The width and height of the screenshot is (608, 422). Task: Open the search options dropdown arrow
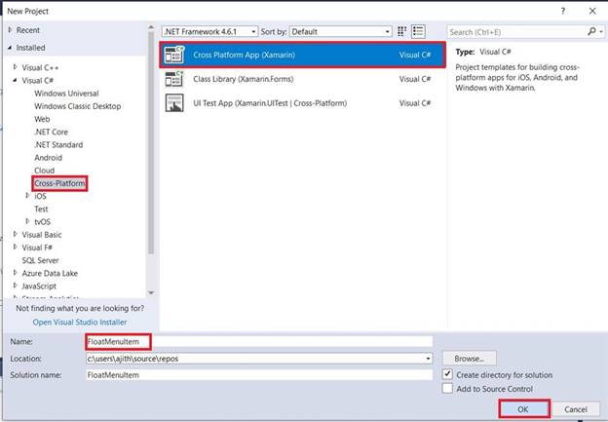tap(601, 32)
